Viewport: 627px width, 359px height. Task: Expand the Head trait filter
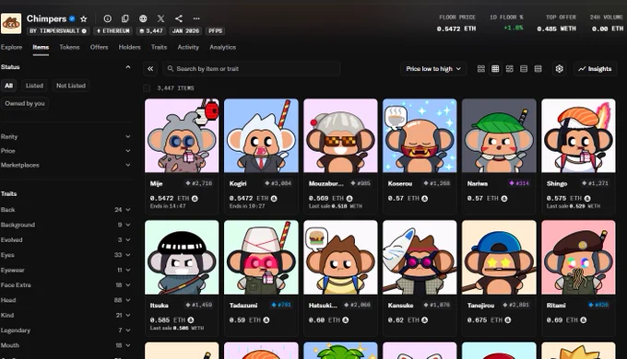[66, 300]
